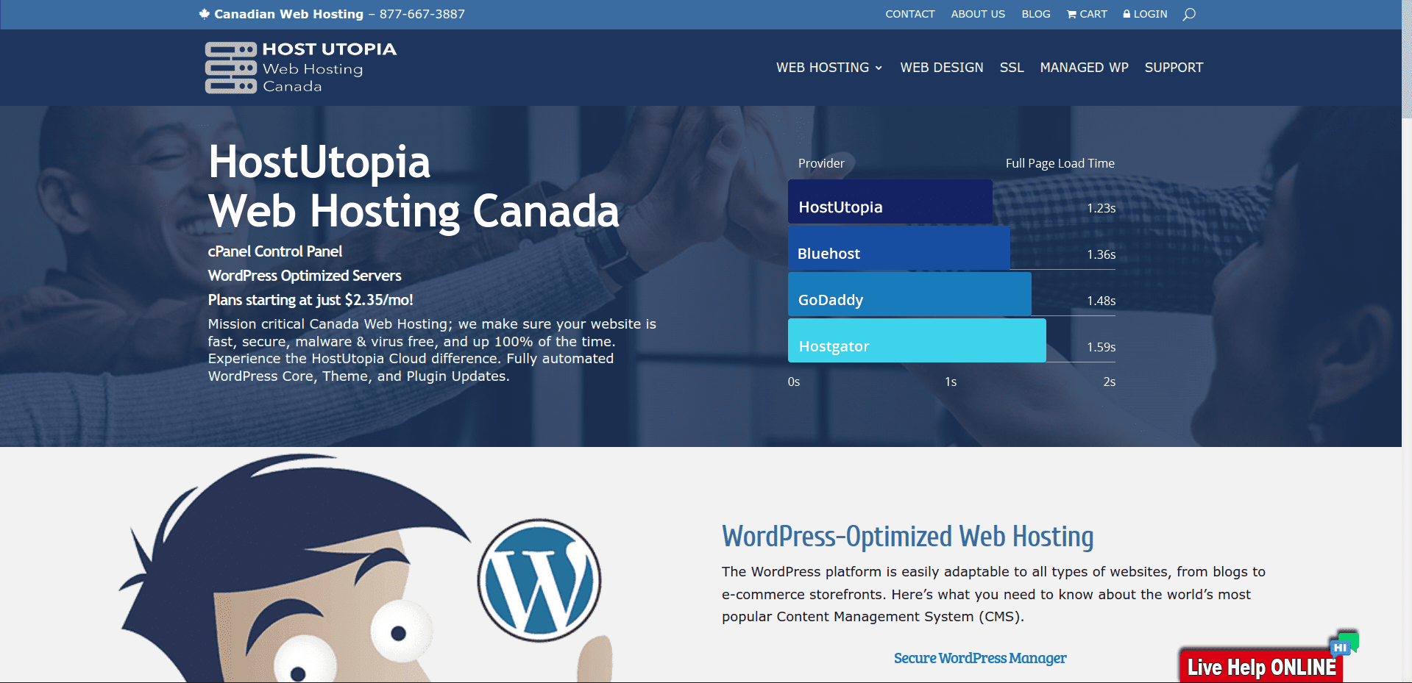Viewport: 1412px width, 683px height.
Task: Open the Login link
Action: click(x=1145, y=14)
